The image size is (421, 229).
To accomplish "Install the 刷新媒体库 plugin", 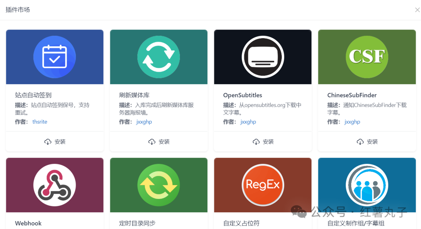I will pyautogui.click(x=159, y=142).
